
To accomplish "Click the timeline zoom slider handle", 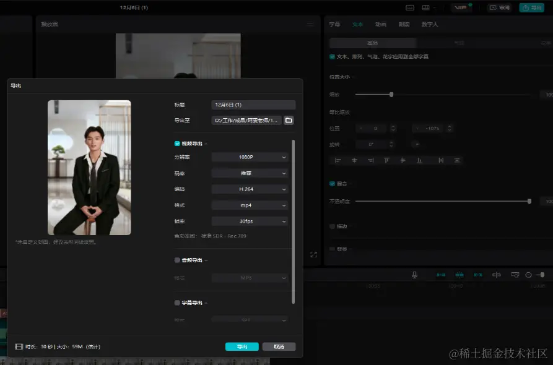I will (542, 275).
